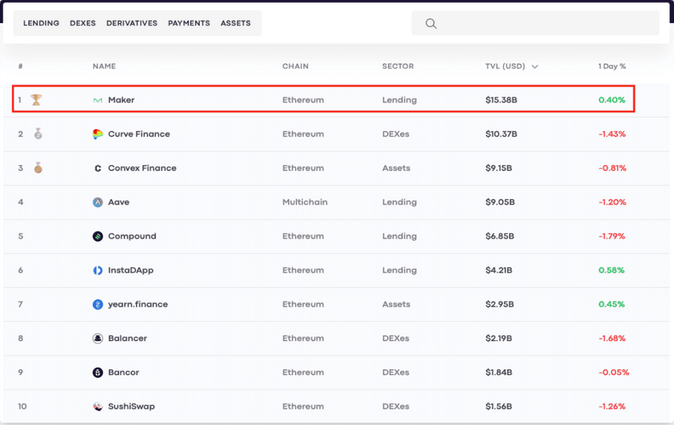Sort by the CHAIN column header
The height and width of the screenshot is (425, 674).
click(296, 66)
